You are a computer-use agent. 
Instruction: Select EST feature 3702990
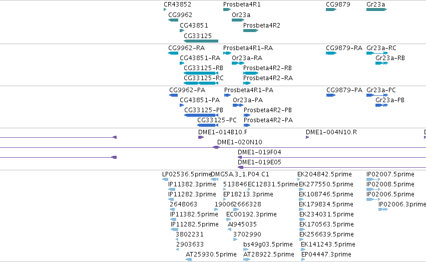point(235,240)
